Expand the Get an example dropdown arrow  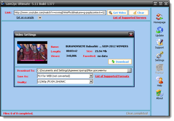pyautogui.click(x=40, y=18)
